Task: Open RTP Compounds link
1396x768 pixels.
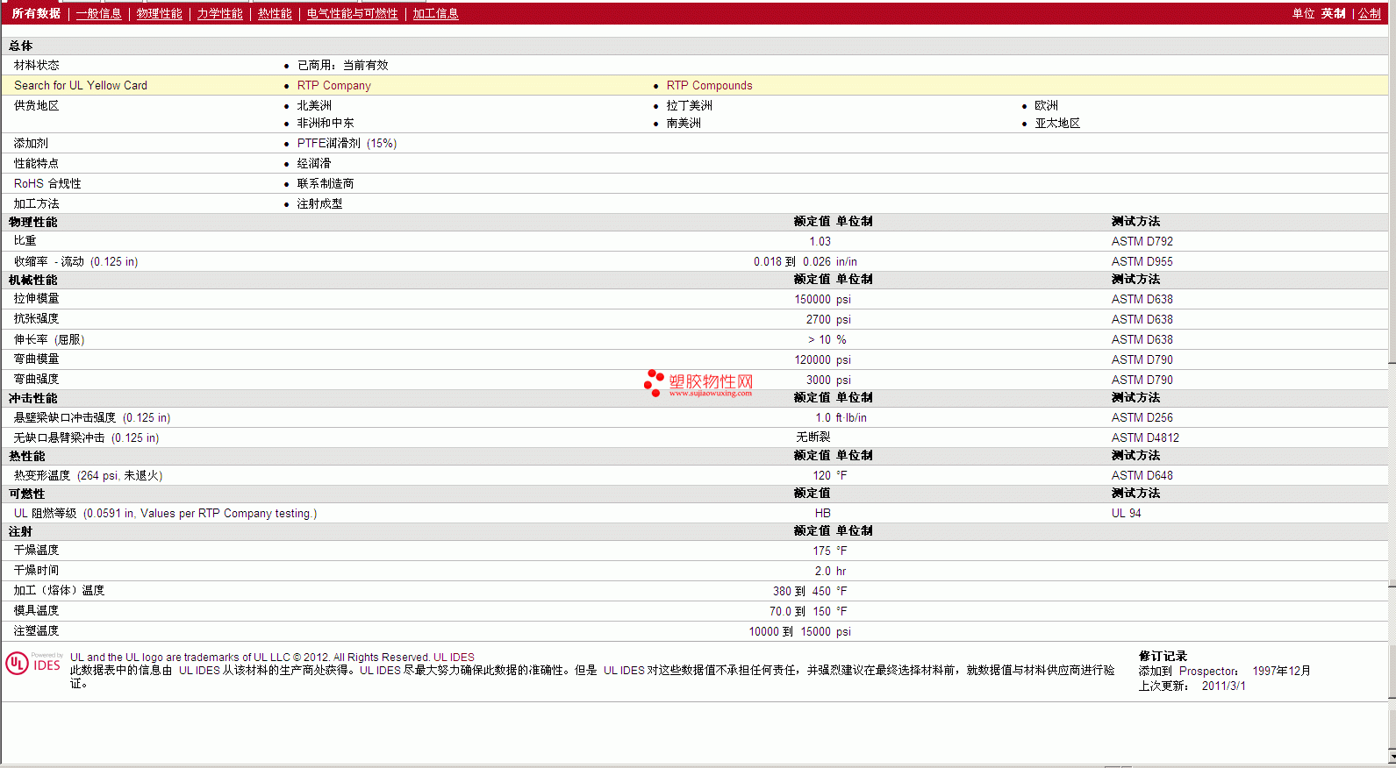Action: (x=709, y=86)
